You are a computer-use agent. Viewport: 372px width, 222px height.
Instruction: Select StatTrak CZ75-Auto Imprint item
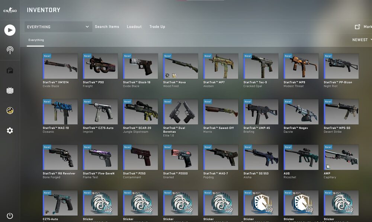pos(100,112)
